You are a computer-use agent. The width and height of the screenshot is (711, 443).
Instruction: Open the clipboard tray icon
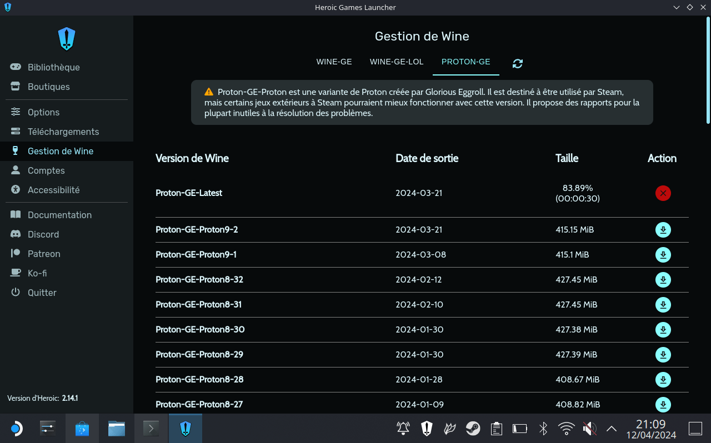[x=497, y=428]
